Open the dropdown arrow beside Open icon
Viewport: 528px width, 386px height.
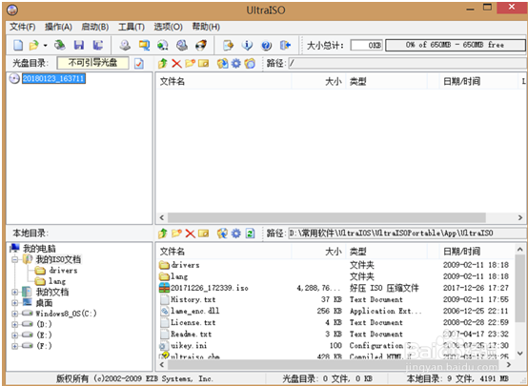pos(46,45)
